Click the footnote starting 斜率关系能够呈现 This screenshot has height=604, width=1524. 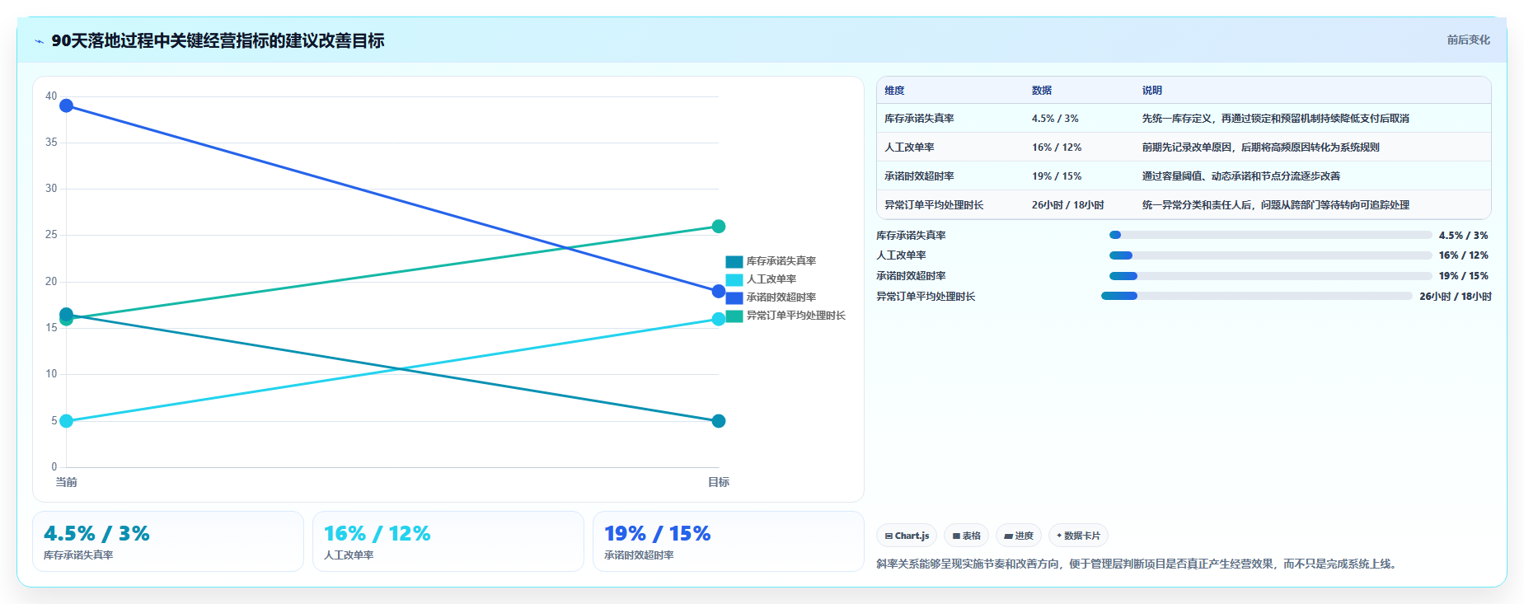(1138, 564)
